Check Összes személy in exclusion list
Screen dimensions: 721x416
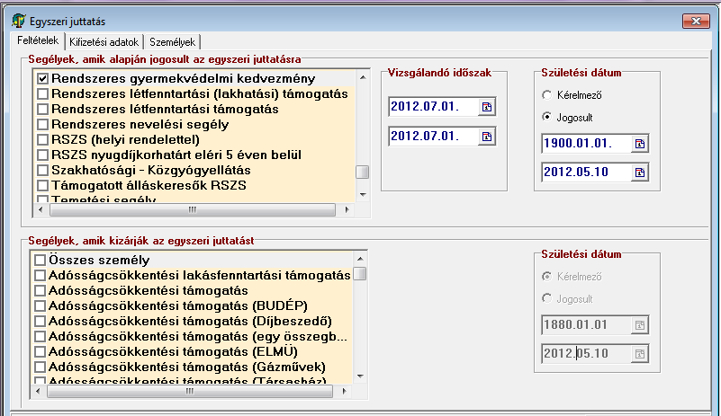coord(40,260)
